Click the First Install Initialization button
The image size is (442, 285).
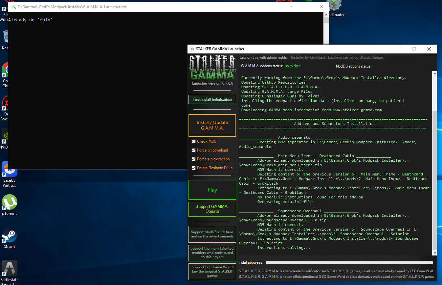click(x=212, y=99)
